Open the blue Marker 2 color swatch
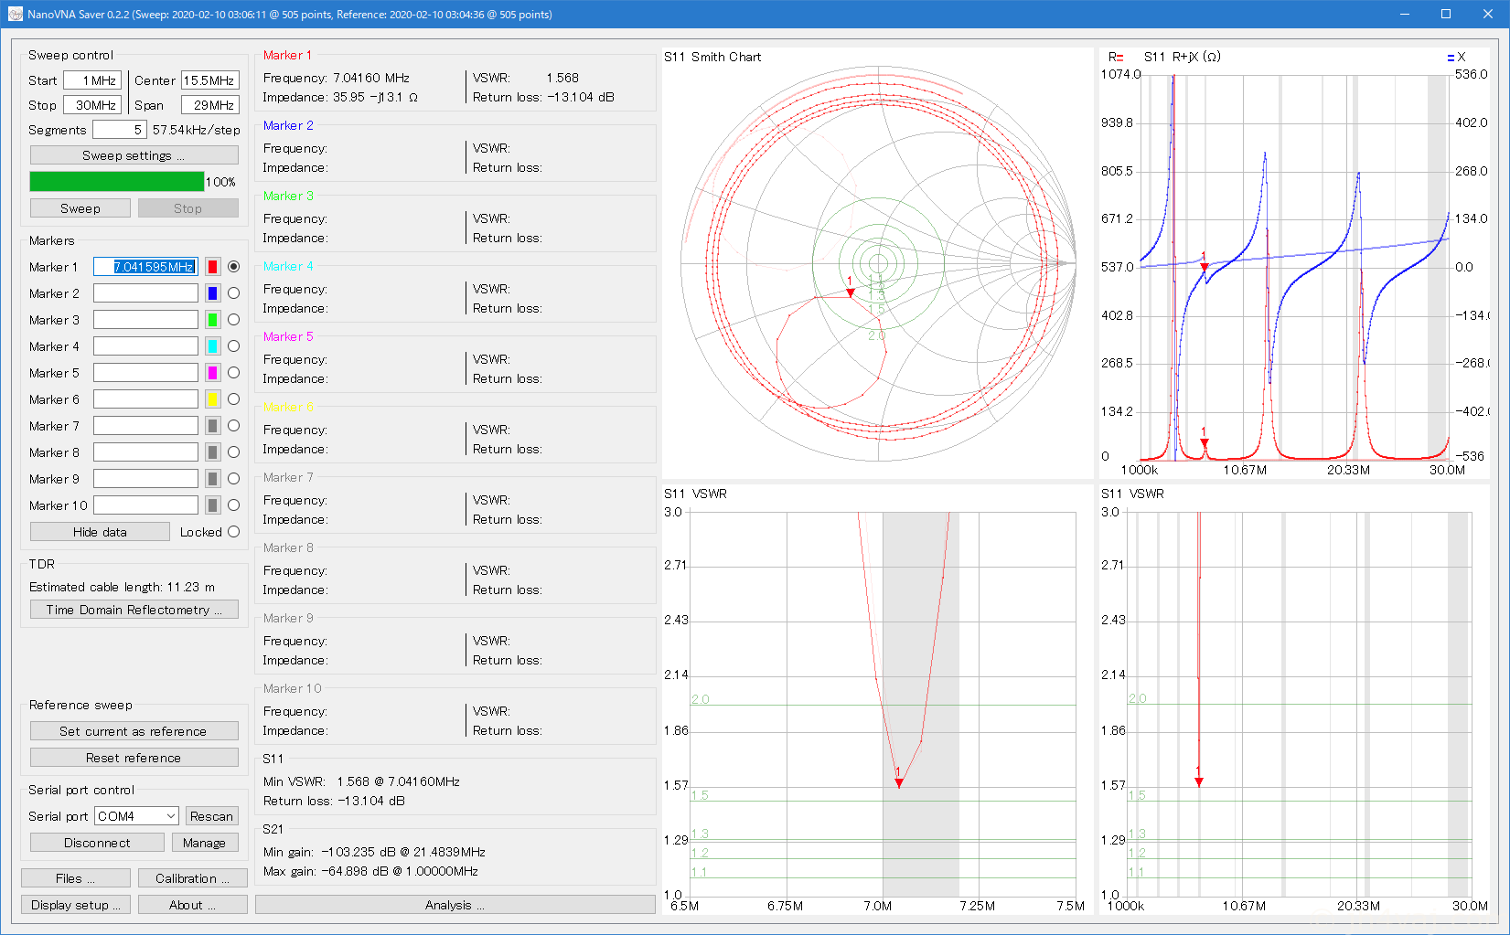The width and height of the screenshot is (1510, 935). click(x=212, y=293)
